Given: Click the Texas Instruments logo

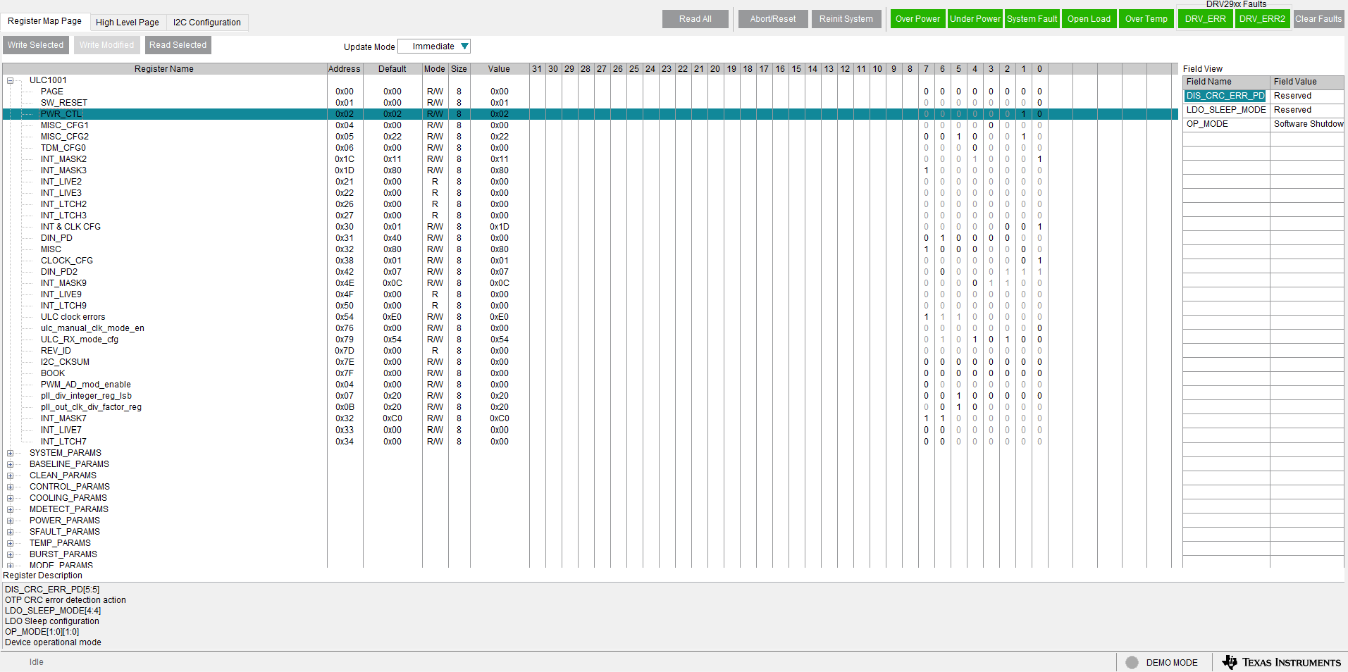Looking at the screenshot, I should [1279, 662].
